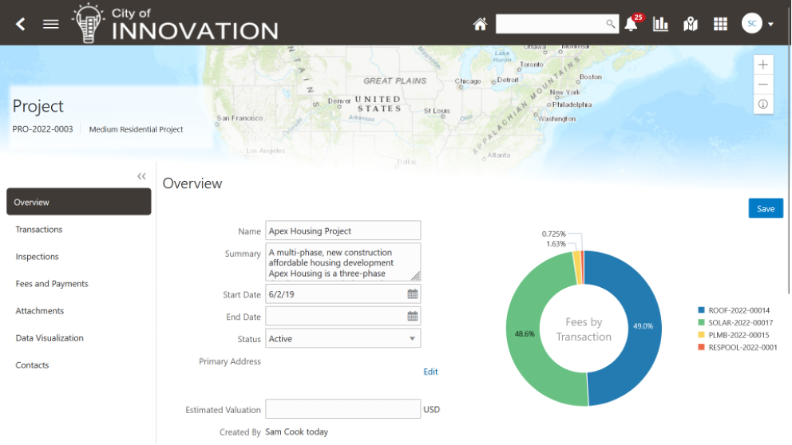Open the bar chart reports icon
Image resolution: width=792 pixels, height=445 pixels.
[660, 24]
